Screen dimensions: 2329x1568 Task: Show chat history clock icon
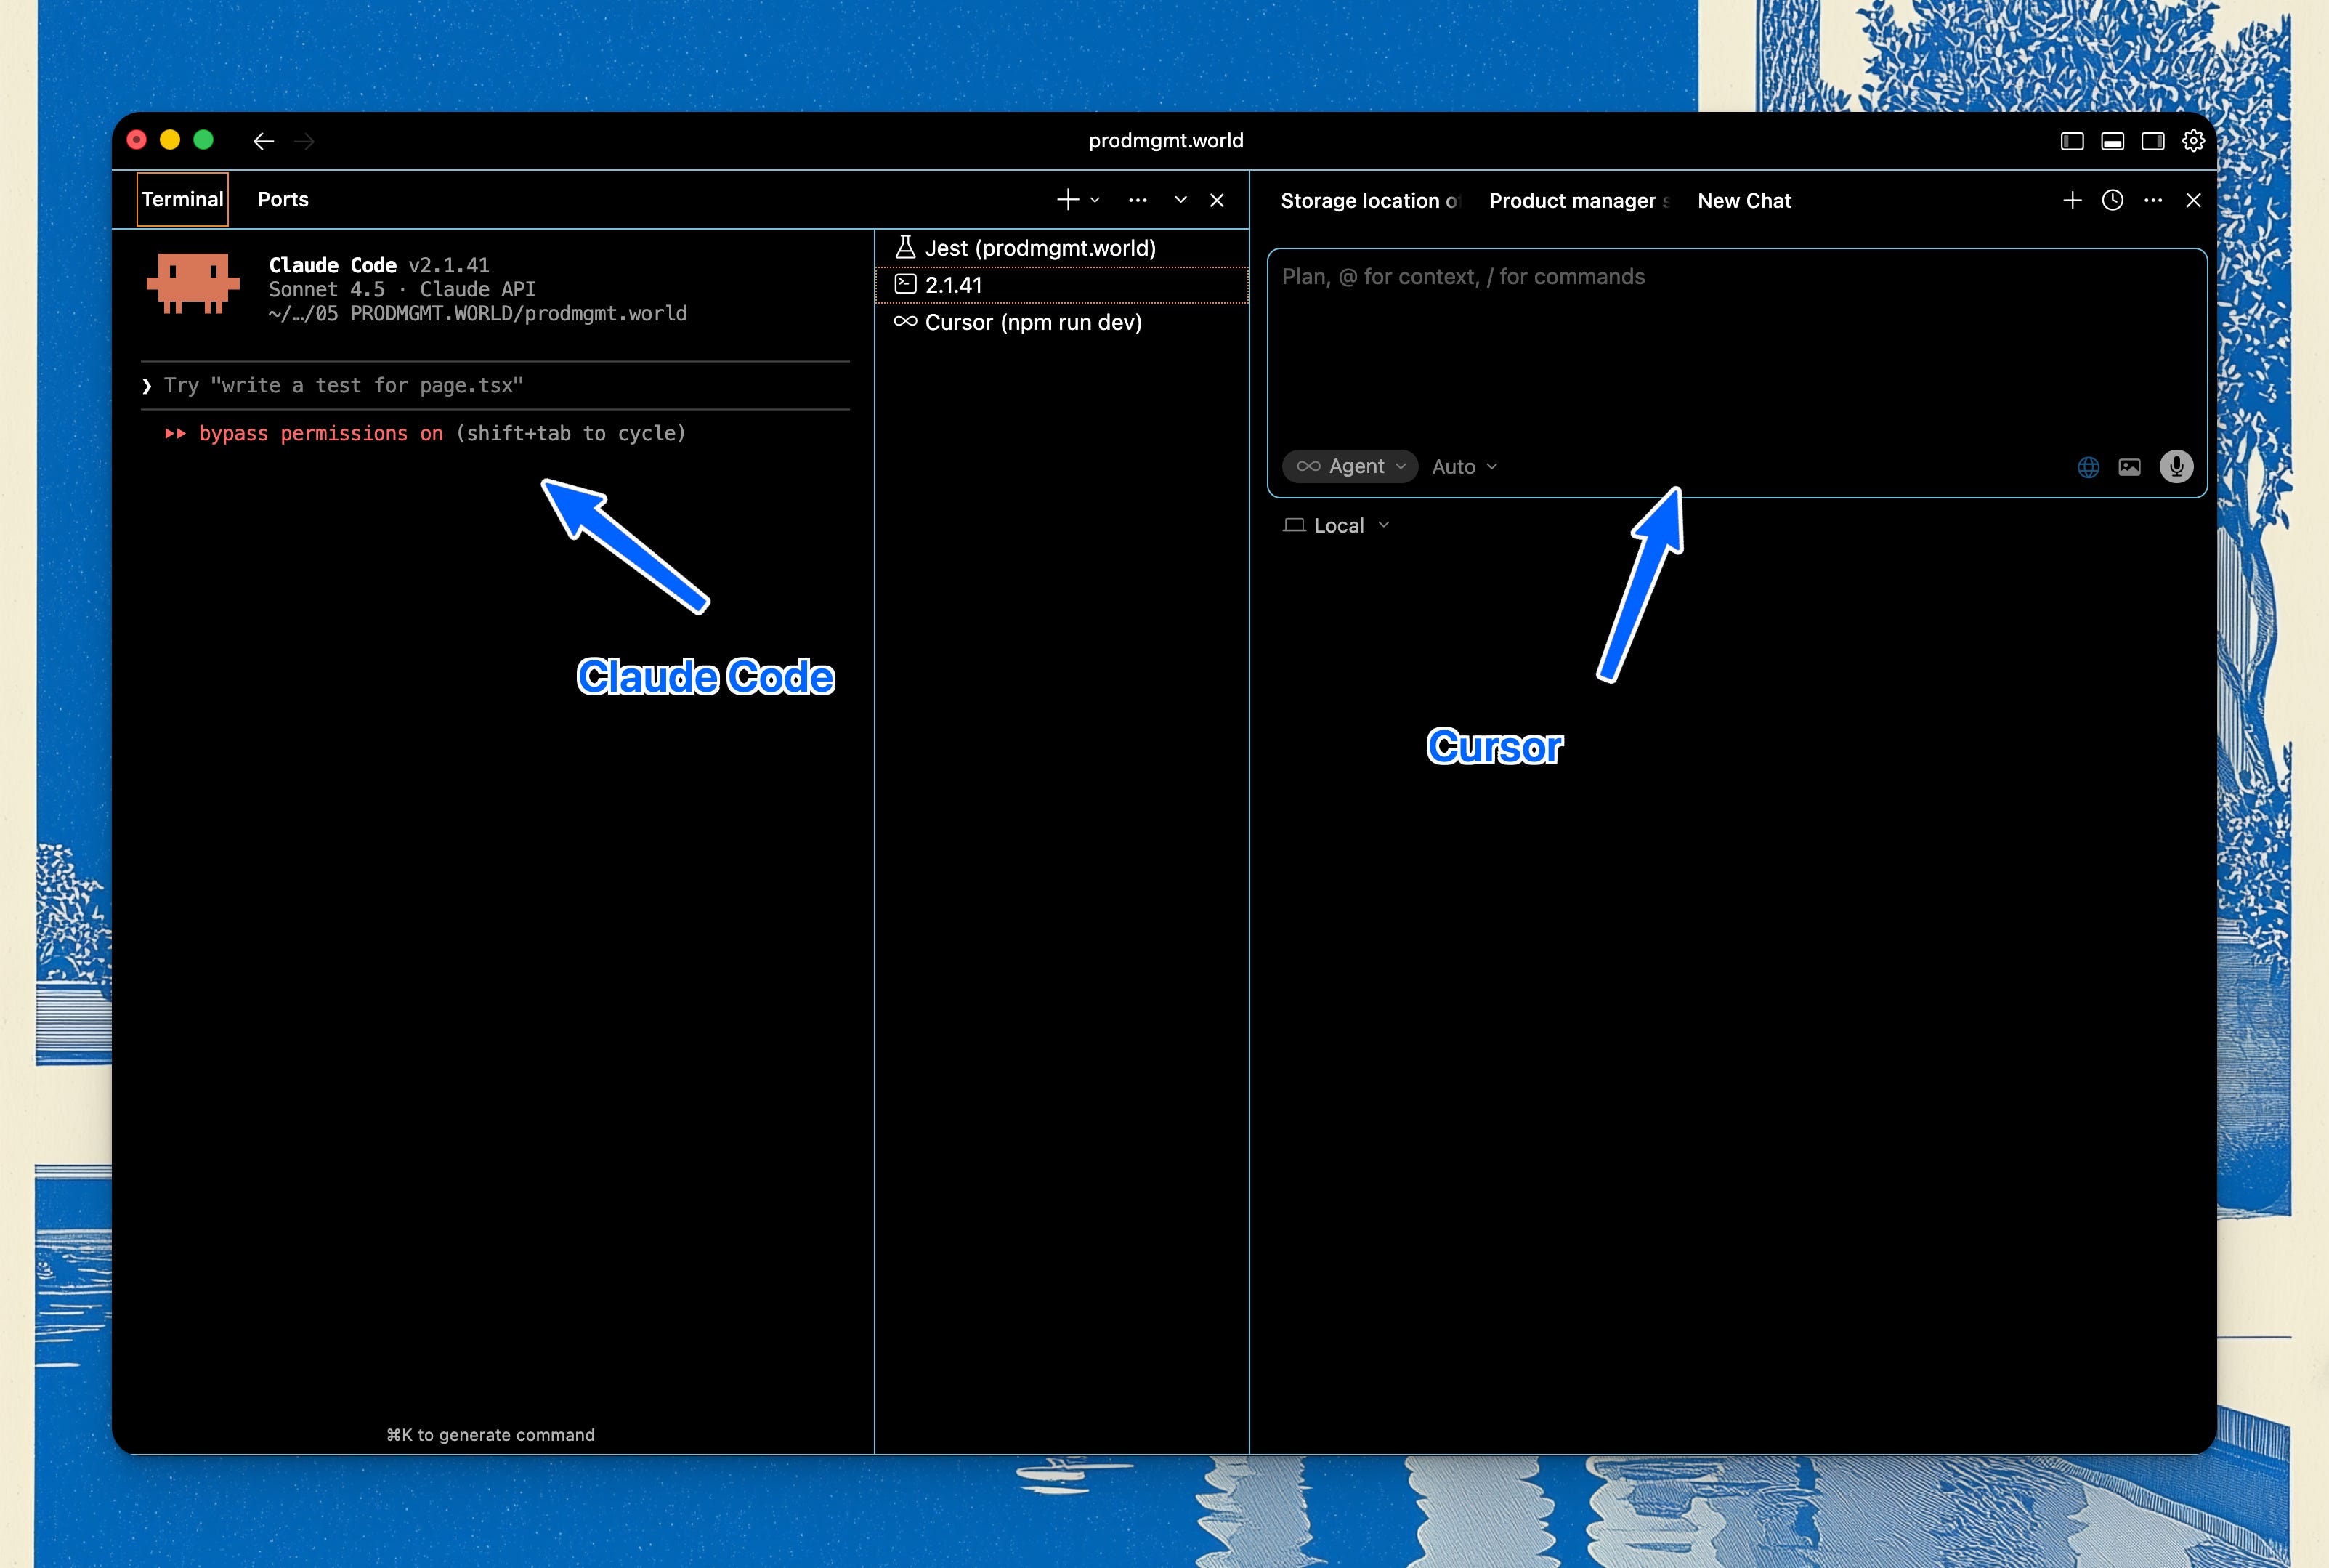(x=2112, y=200)
